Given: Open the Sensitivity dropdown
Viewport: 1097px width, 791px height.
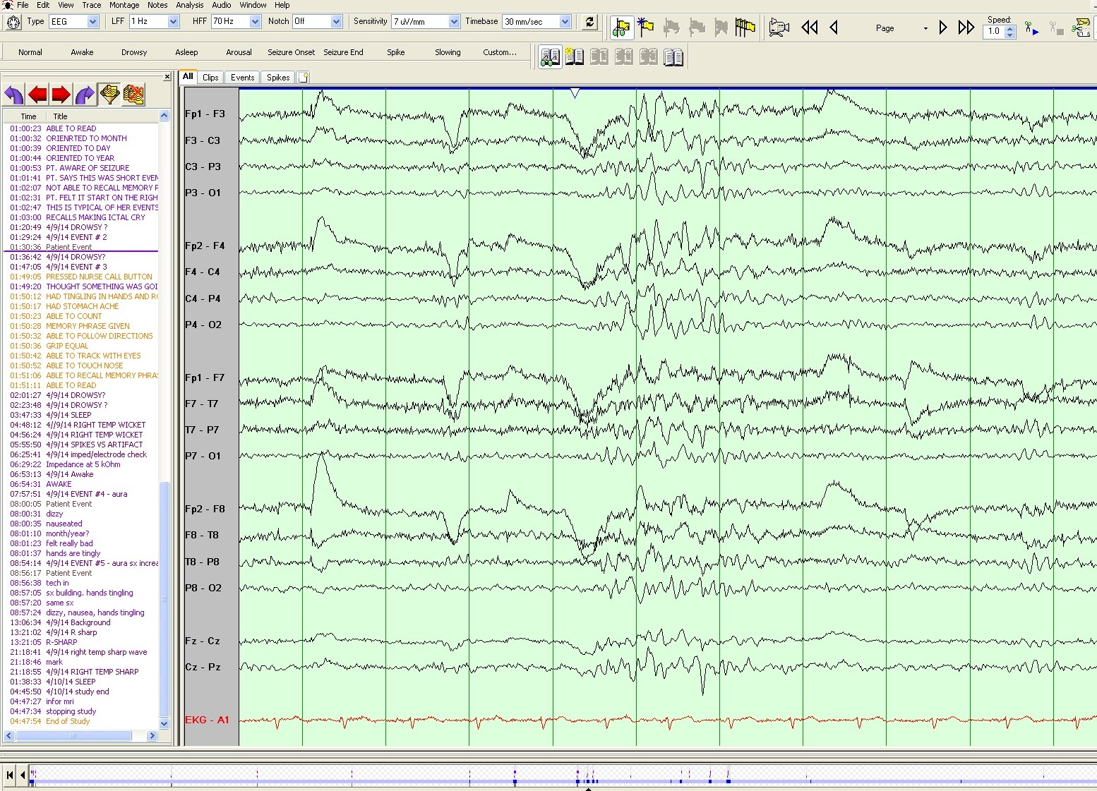Looking at the screenshot, I should coord(453,22).
